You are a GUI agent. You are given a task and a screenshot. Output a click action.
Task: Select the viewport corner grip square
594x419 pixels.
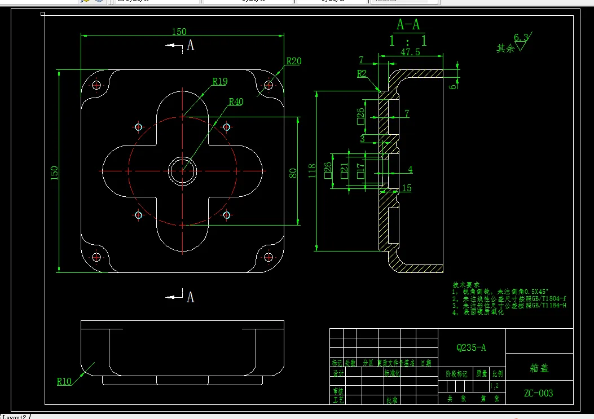42,14
